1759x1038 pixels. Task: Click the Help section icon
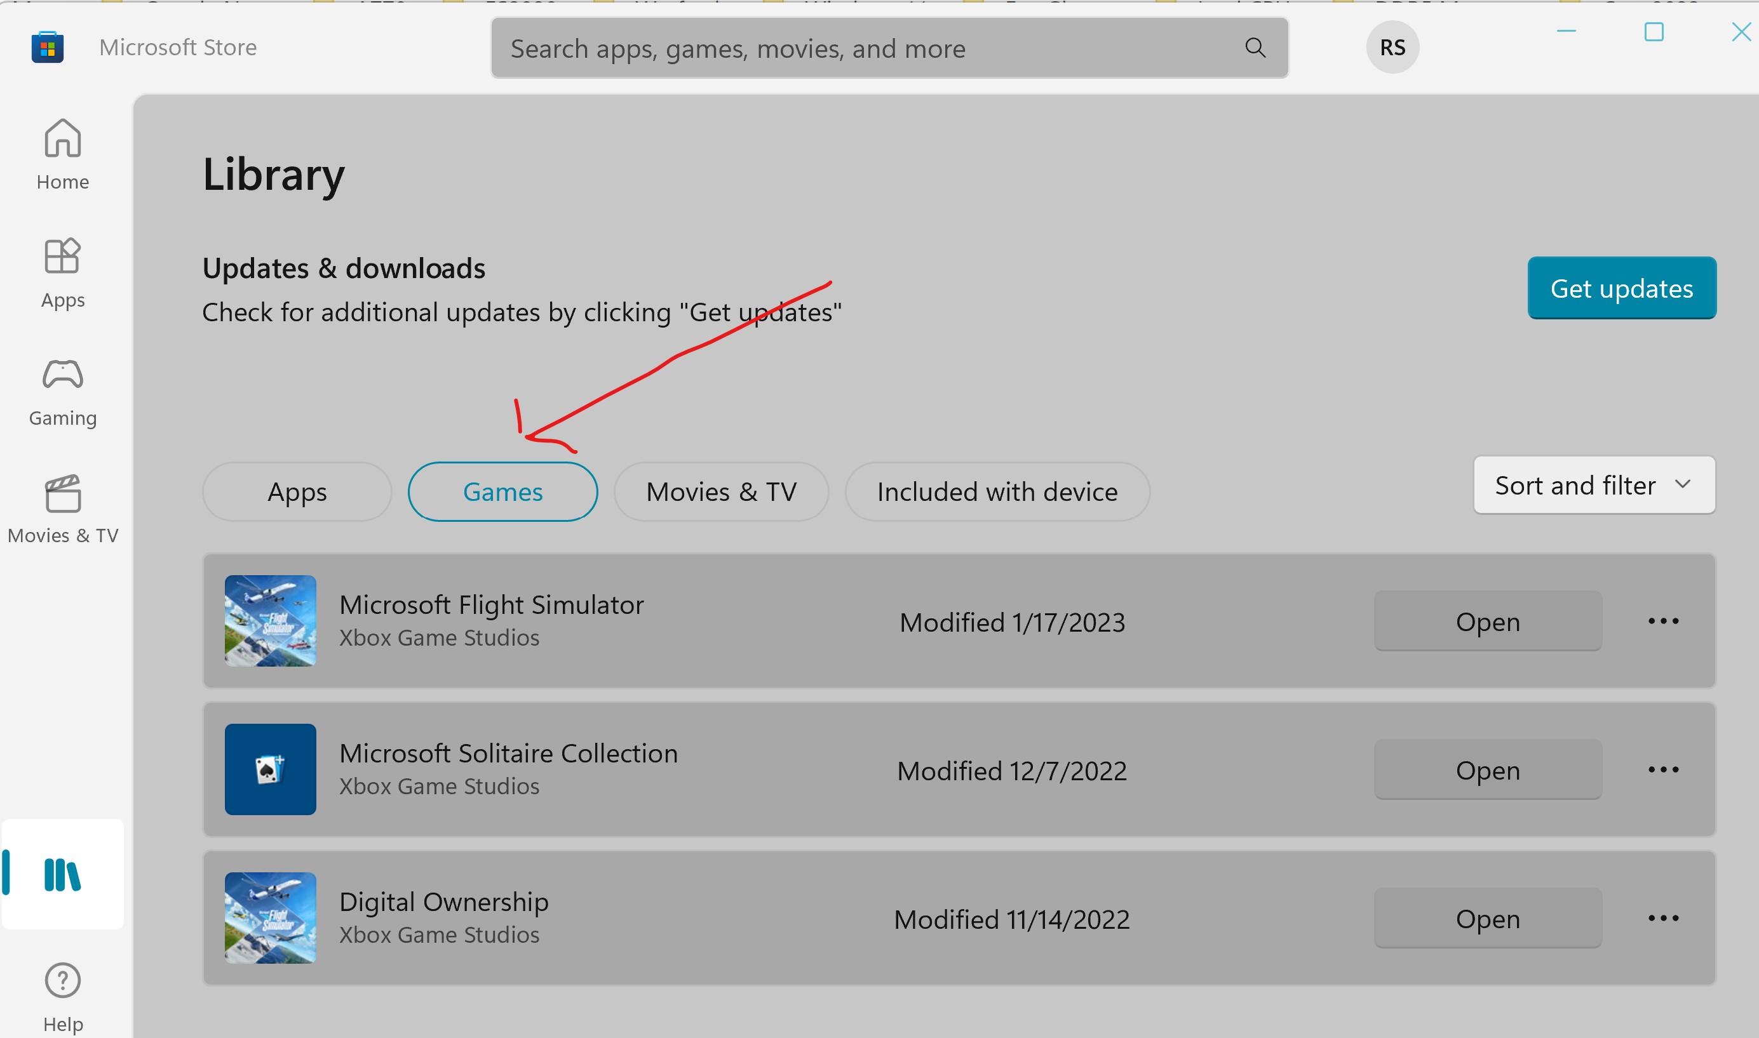(62, 981)
